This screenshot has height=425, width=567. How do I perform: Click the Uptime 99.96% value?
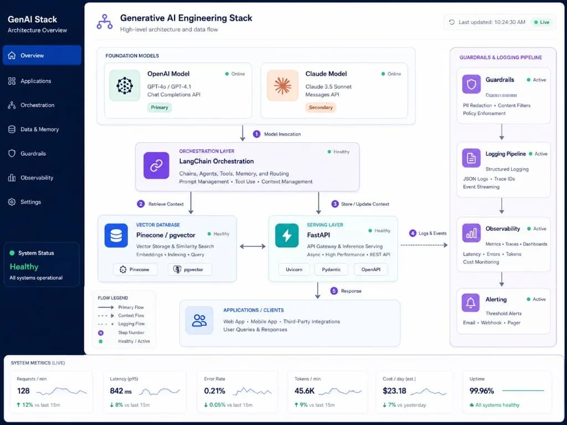point(482,391)
